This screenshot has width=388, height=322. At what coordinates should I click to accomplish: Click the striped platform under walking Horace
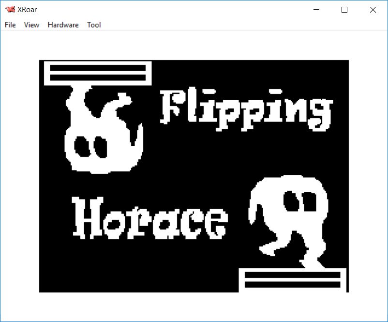point(293,280)
